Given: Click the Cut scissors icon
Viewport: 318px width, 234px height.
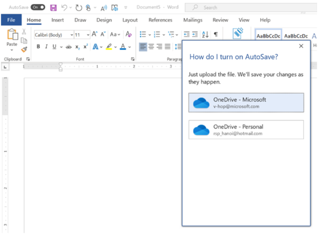Looking at the screenshot, I should 24,32.
